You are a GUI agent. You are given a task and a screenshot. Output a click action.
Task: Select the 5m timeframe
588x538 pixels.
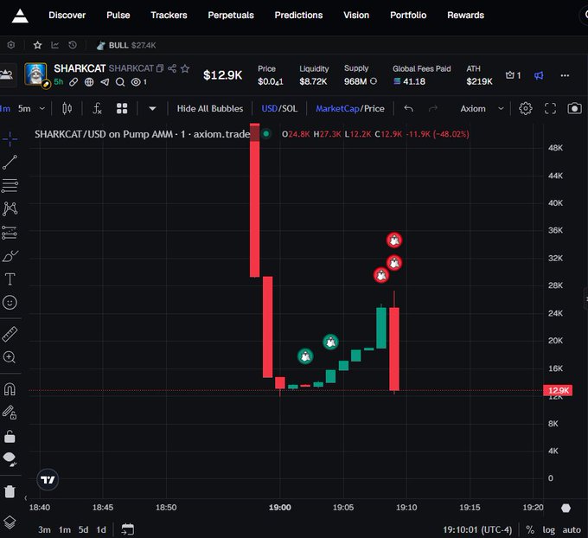click(24, 109)
